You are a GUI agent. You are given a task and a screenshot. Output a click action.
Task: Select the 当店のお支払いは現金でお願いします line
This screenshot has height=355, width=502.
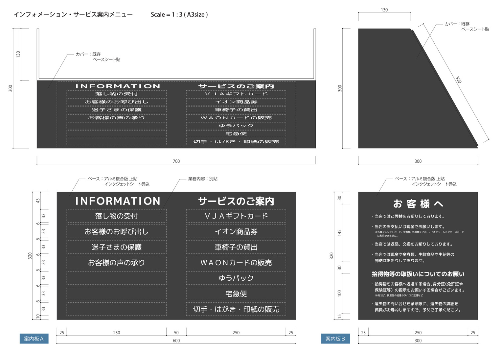tap(409, 226)
